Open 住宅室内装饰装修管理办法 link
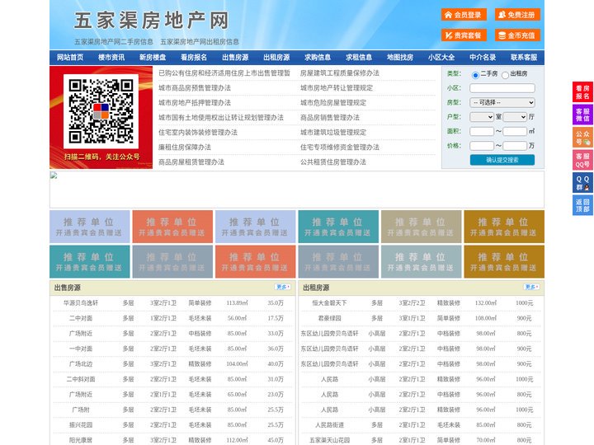 tap(198, 133)
